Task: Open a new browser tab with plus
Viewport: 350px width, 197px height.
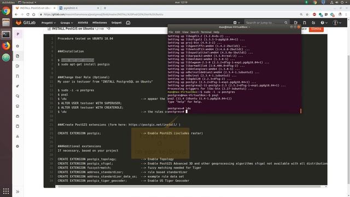Action: [105, 8]
